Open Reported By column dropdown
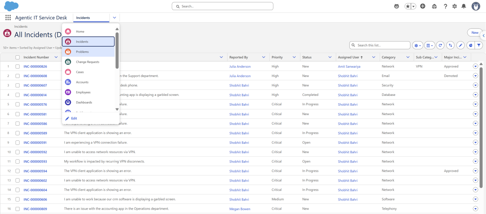Viewport: 486px width, 214px height. (x=264, y=57)
